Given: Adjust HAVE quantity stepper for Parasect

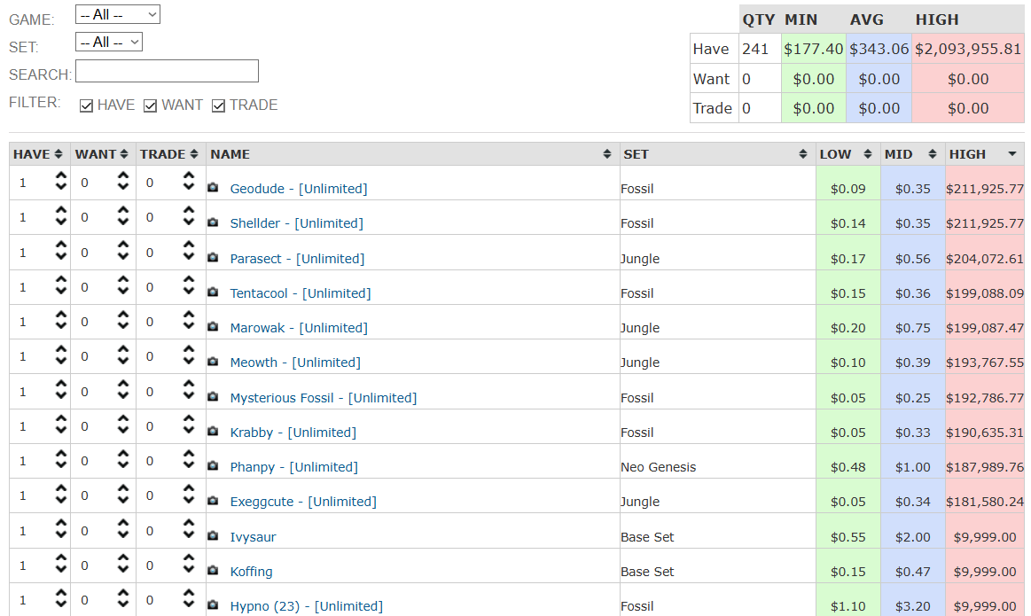Looking at the screenshot, I should pyautogui.click(x=61, y=251).
